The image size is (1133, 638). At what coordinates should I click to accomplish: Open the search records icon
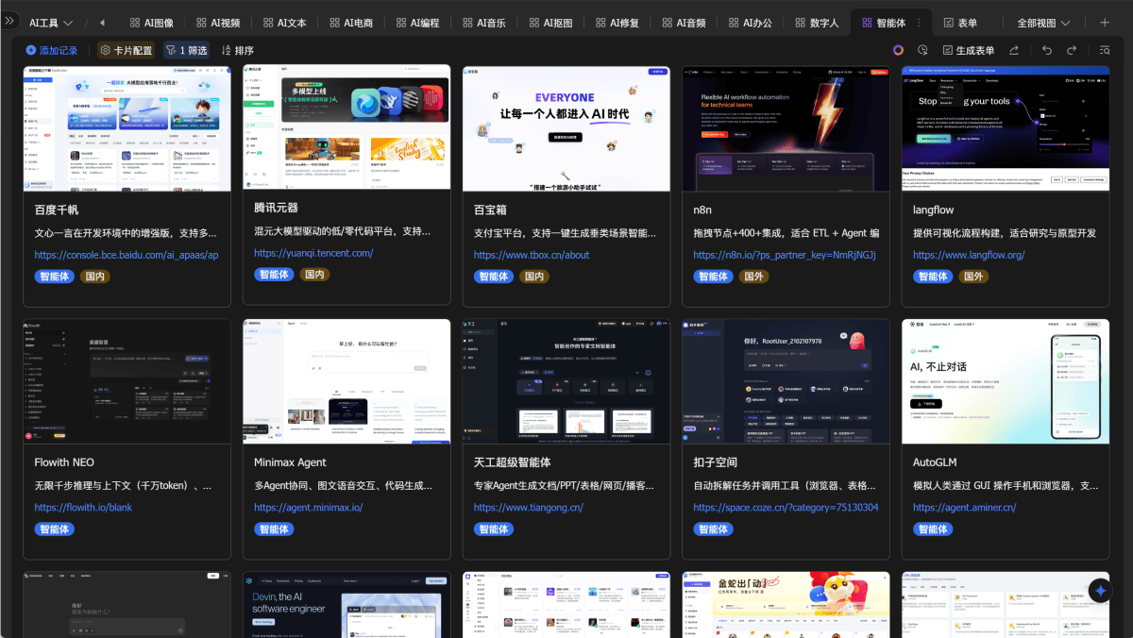pos(1105,50)
